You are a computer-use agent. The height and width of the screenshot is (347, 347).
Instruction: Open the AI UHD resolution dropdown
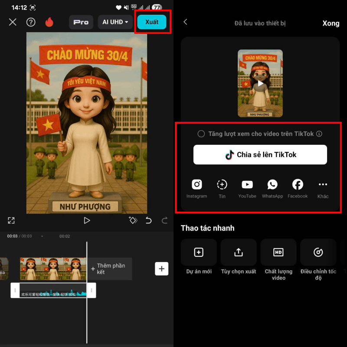point(115,22)
